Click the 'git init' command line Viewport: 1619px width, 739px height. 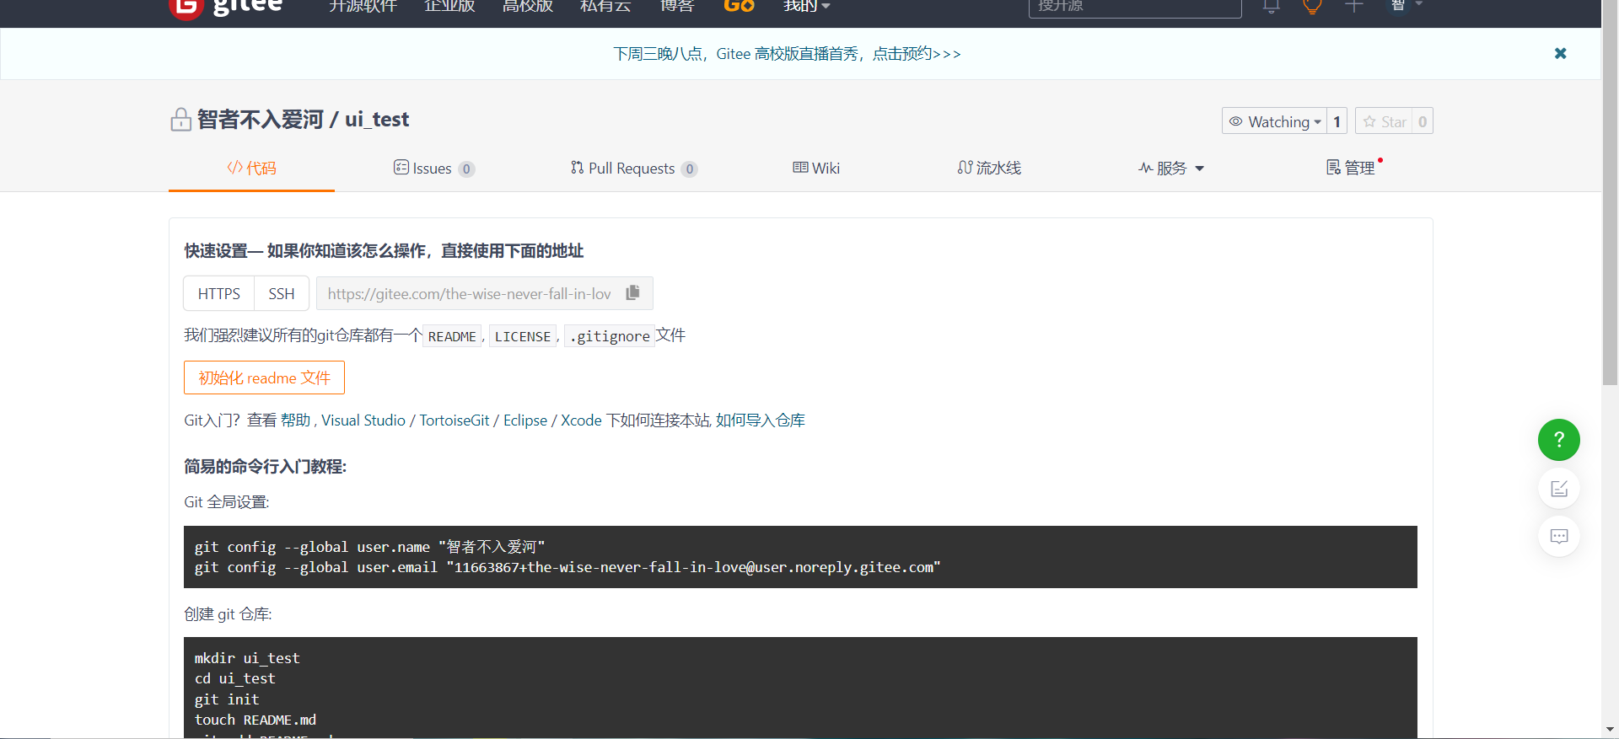point(227,699)
